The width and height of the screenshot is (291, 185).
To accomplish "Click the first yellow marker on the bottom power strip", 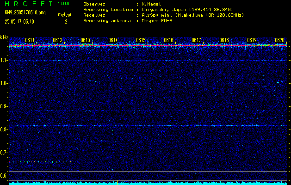I will [118, 183].
